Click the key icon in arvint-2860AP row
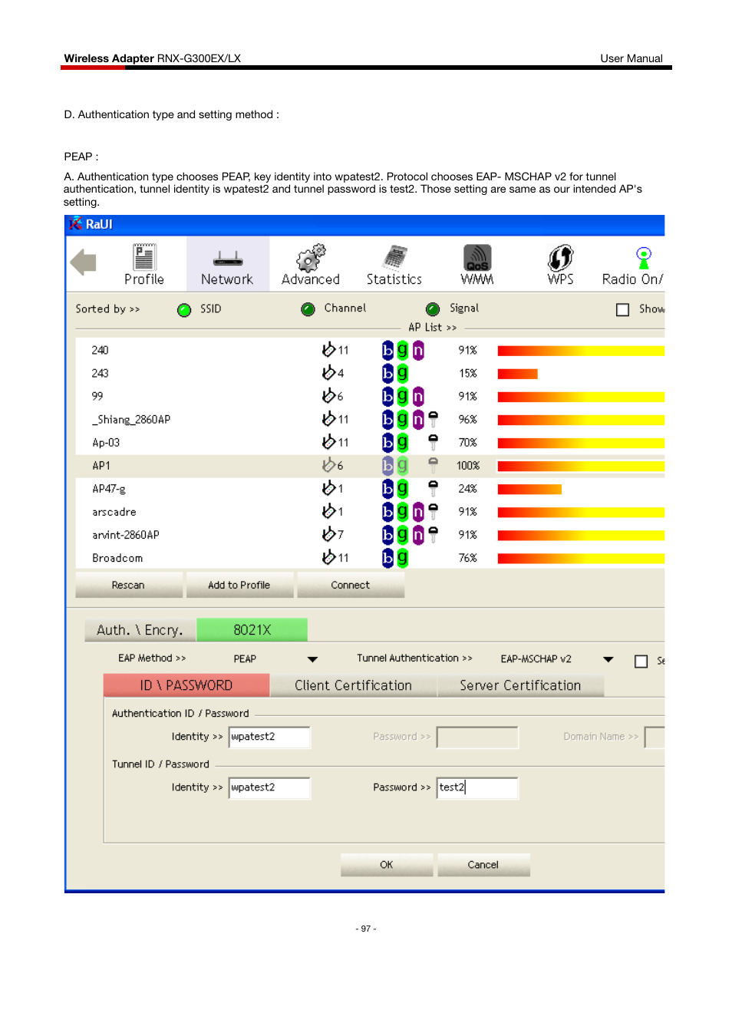 [434, 534]
